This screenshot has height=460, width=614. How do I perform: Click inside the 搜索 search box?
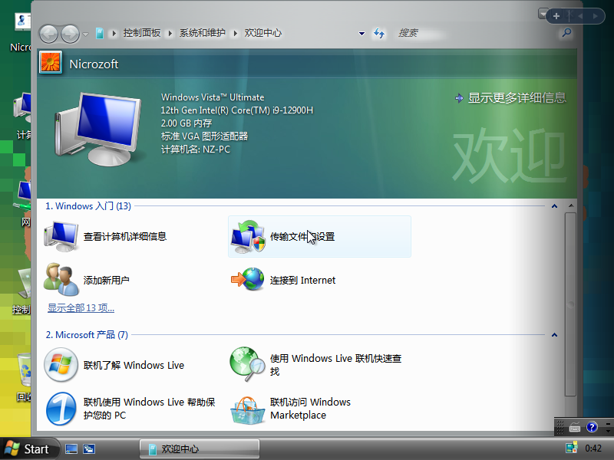(x=476, y=33)
